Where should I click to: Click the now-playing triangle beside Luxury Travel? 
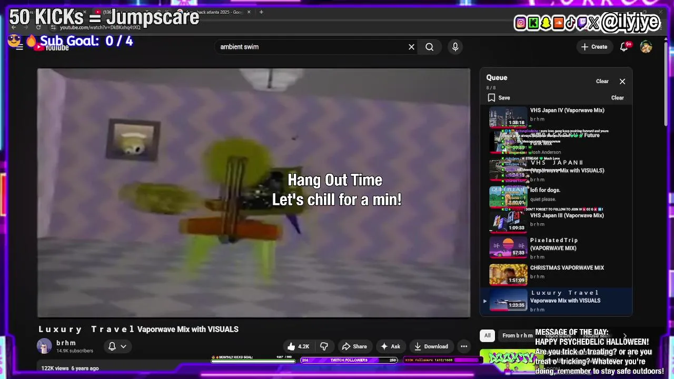point(485,301)
